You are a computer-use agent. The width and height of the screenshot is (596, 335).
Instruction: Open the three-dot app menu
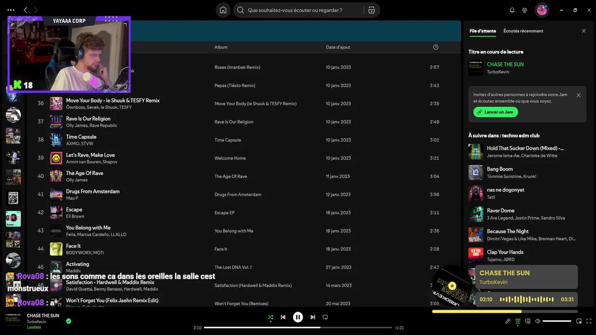(x=11, y=10)
